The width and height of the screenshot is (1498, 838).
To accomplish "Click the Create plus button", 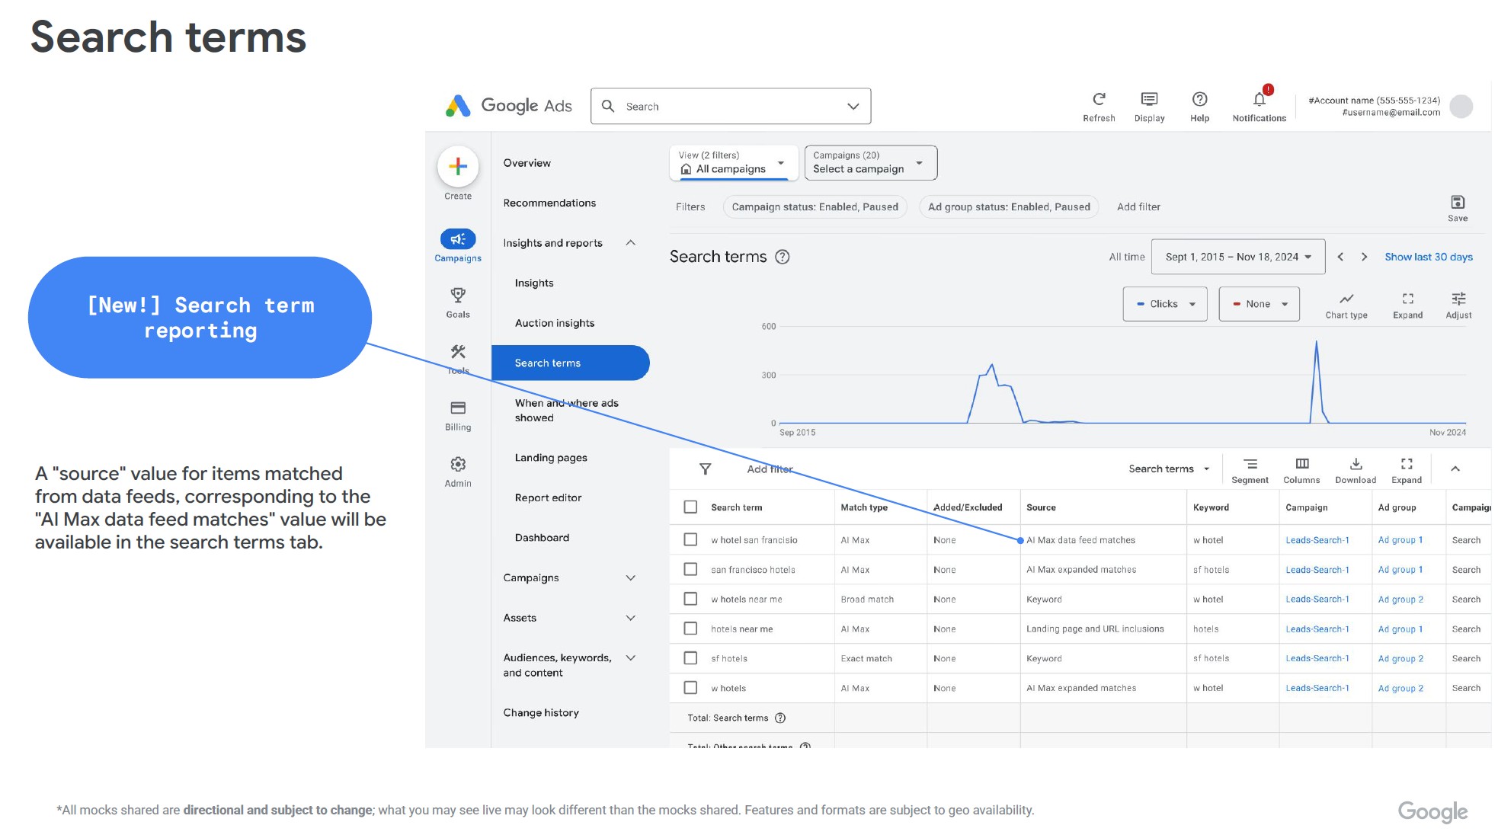I will click(x=458, y=166).
